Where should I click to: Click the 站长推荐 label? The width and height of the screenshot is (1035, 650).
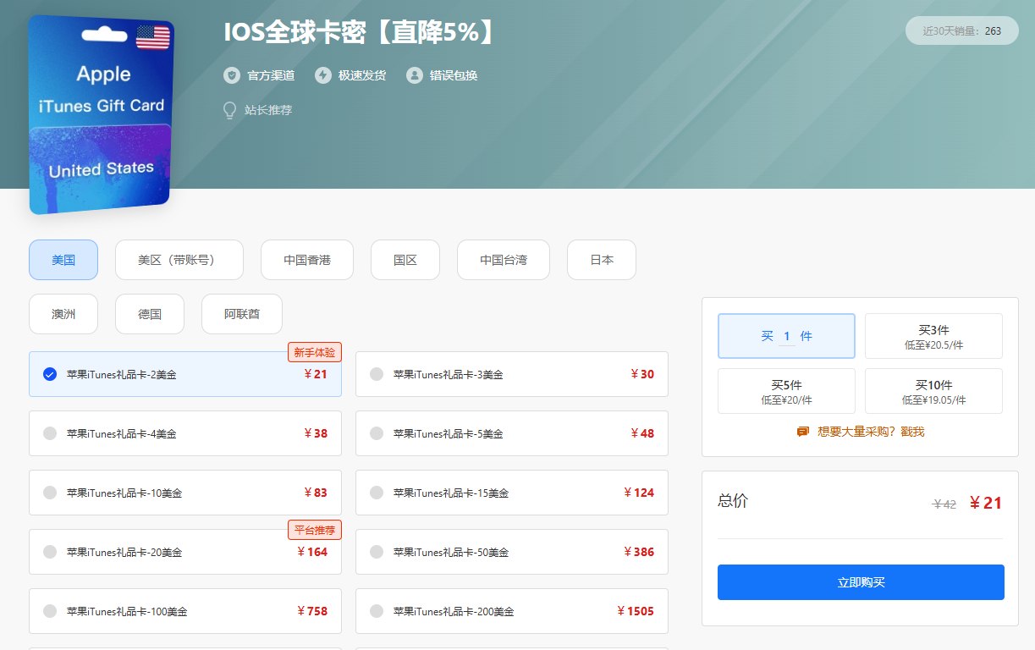(x=268, y=110)
